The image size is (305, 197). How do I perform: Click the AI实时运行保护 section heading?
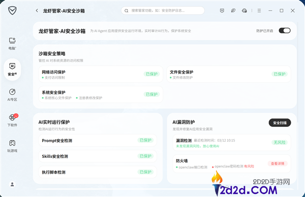(54, 122)
